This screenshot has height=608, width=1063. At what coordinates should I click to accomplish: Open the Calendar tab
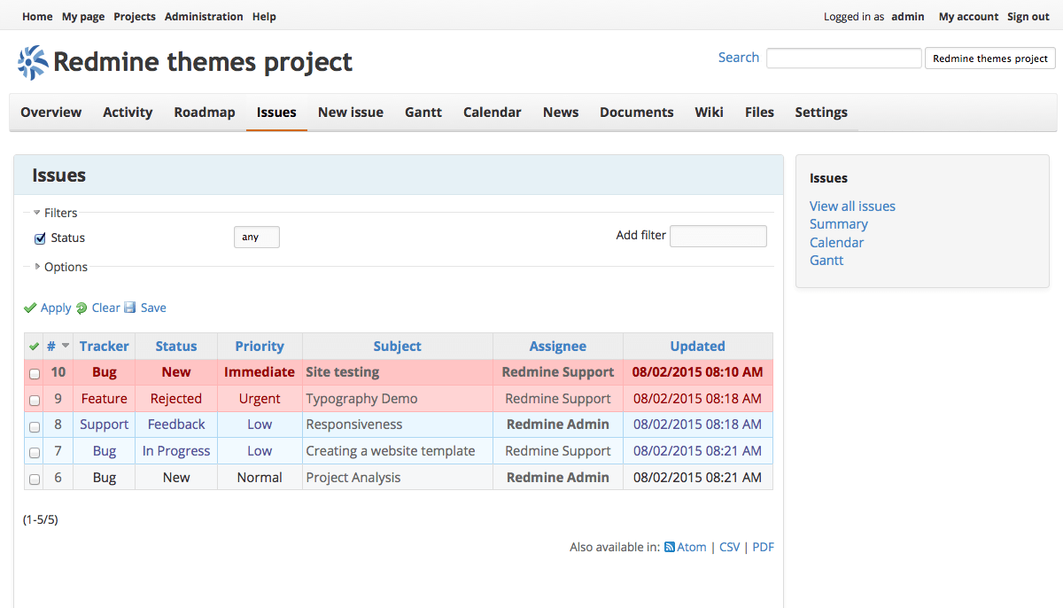(493, 113)
